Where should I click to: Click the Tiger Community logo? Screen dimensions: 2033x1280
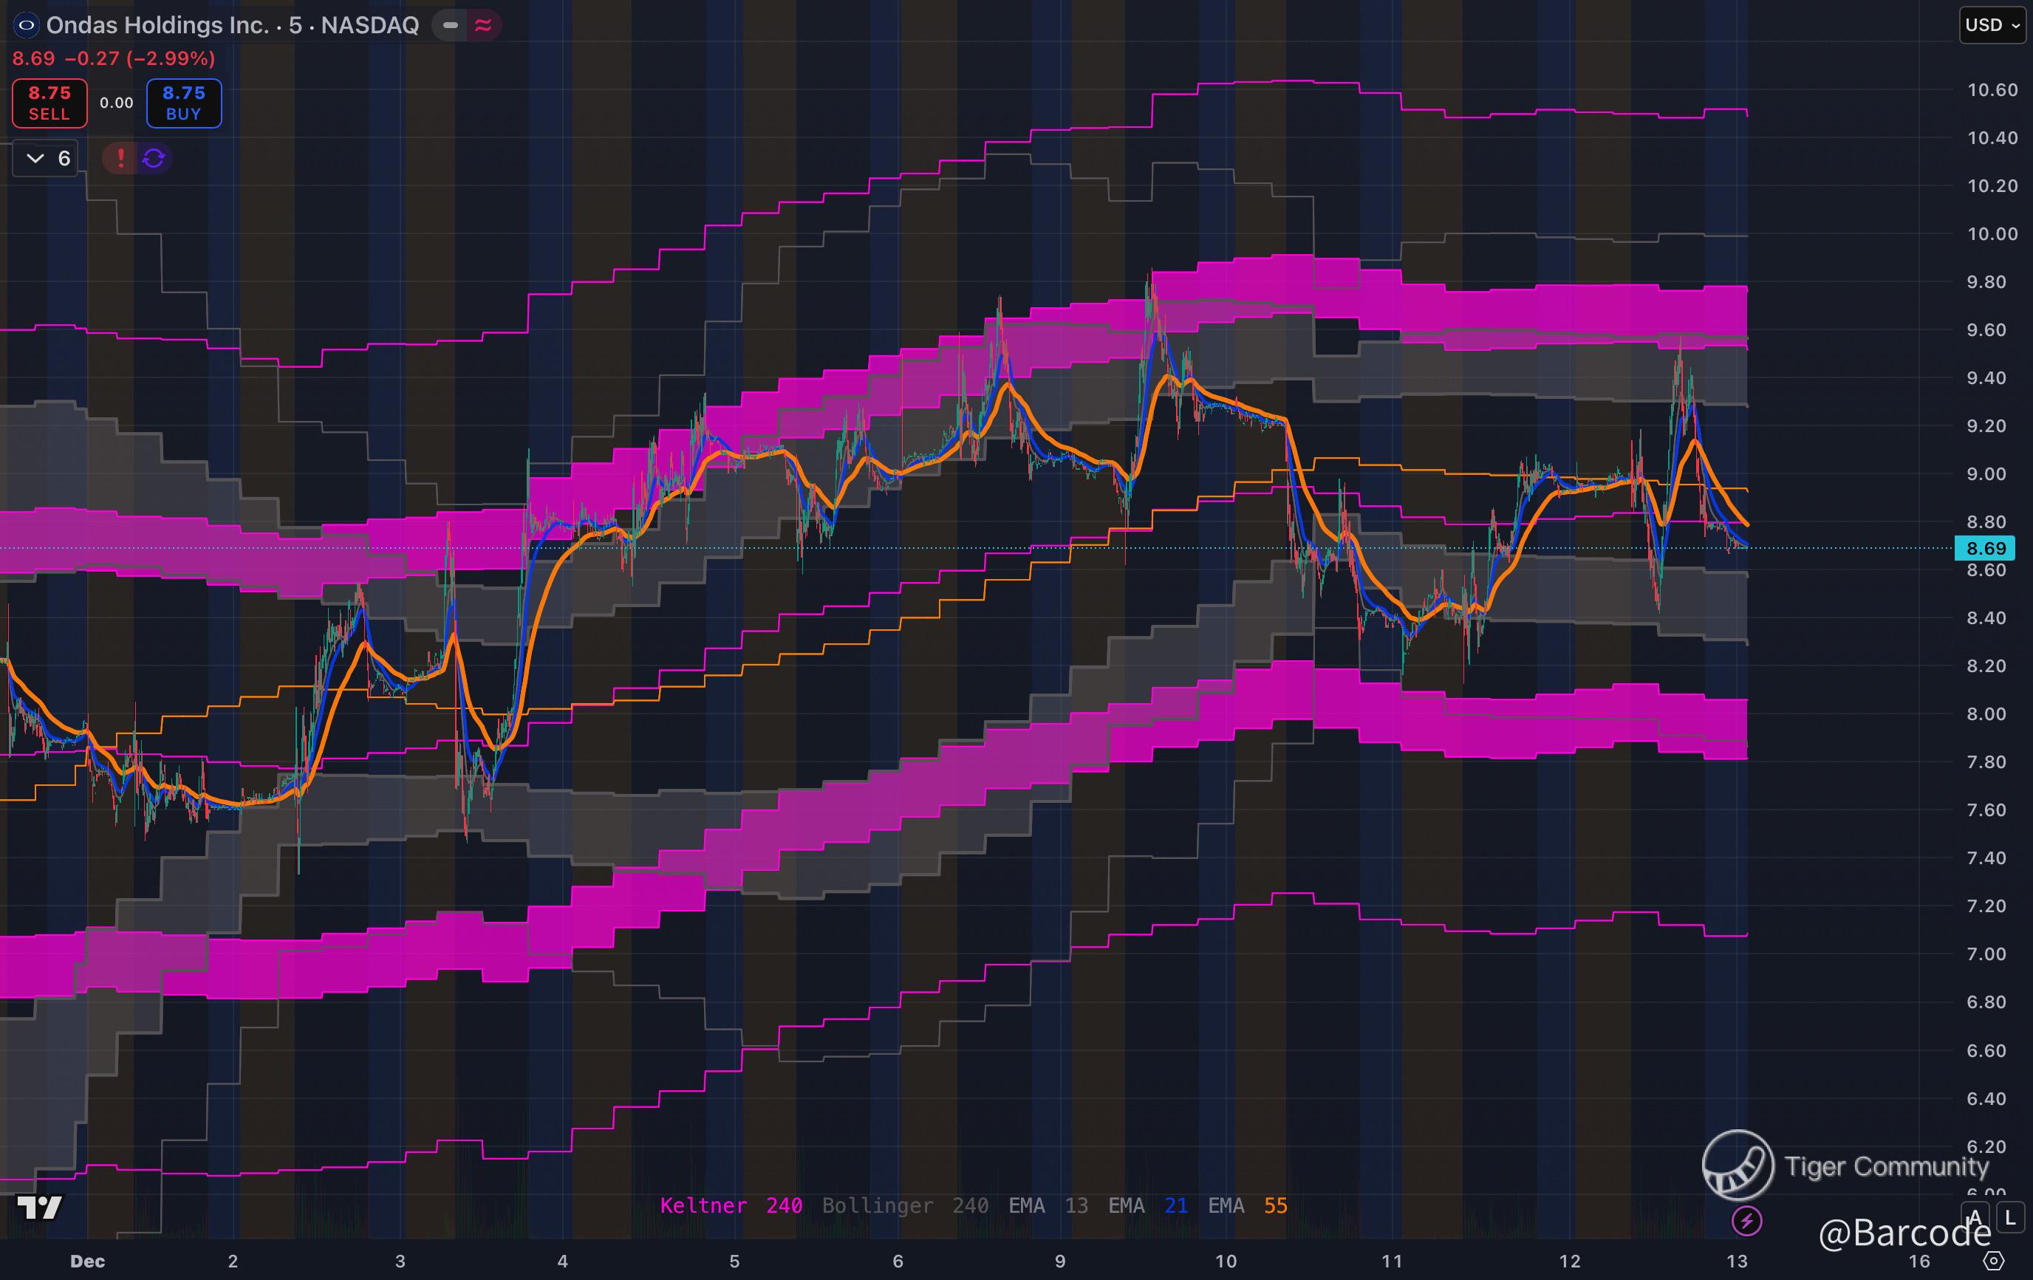1738,1166
